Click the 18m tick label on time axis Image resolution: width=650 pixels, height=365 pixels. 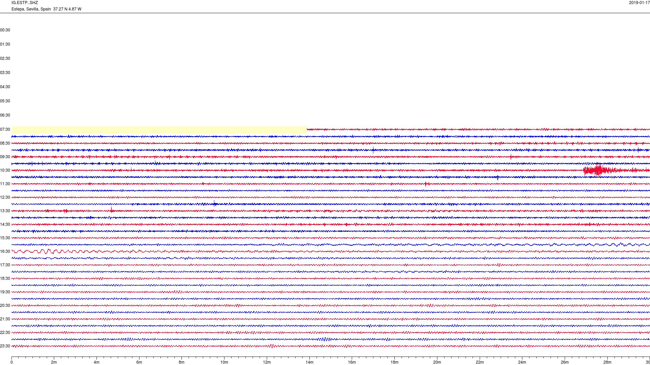[x=394, y=362]
